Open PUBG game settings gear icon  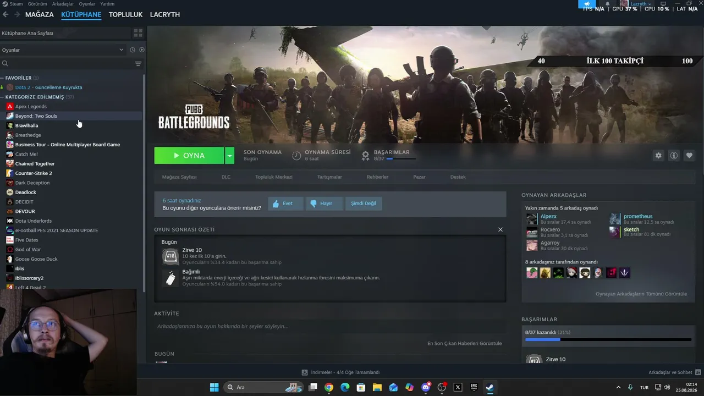(658, 156)
